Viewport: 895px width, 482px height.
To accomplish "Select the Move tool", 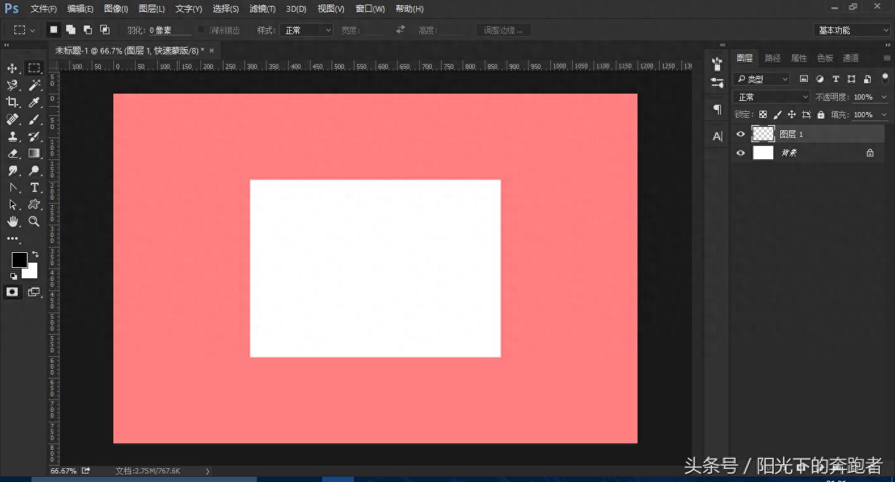I will point(12,68).
